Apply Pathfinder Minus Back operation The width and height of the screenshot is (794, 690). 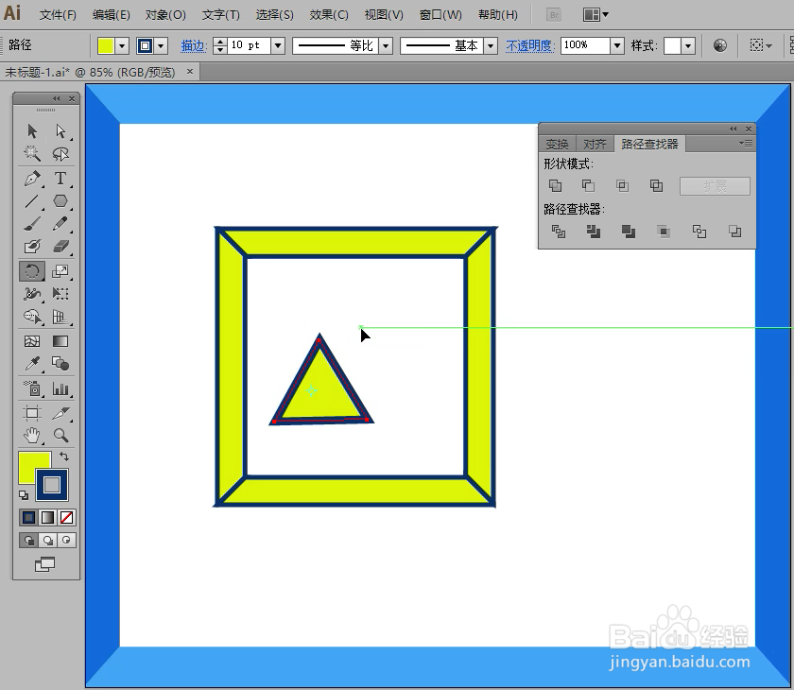pyautogui.click(x=734, y=232)
